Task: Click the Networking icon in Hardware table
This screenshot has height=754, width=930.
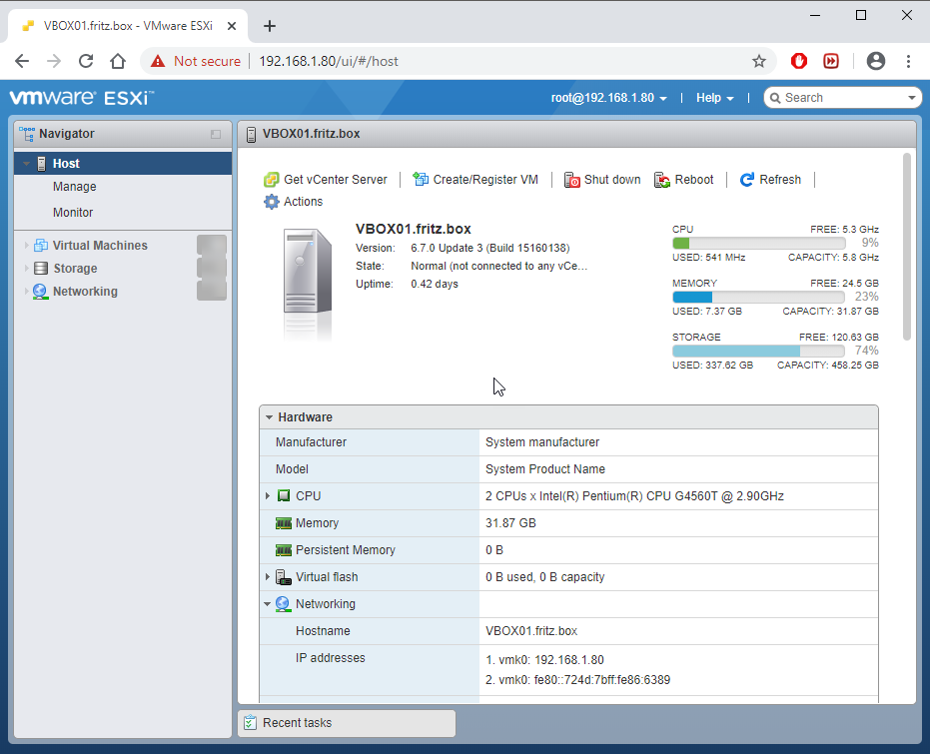Action: click(x=283, y=604)
